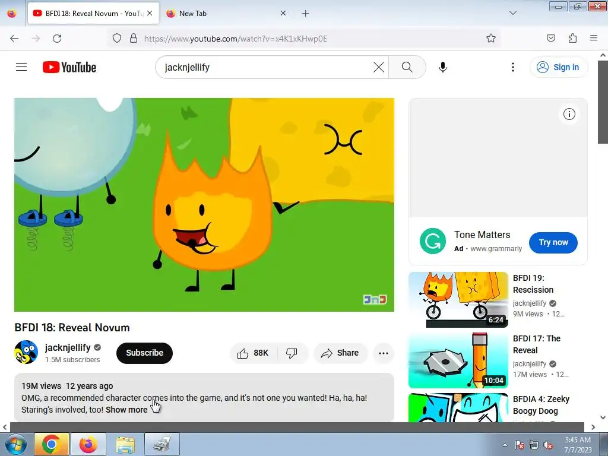The width and height of the screenshot is (608, 456).
Task: Open the Pocket save icon
Action: 551,38
